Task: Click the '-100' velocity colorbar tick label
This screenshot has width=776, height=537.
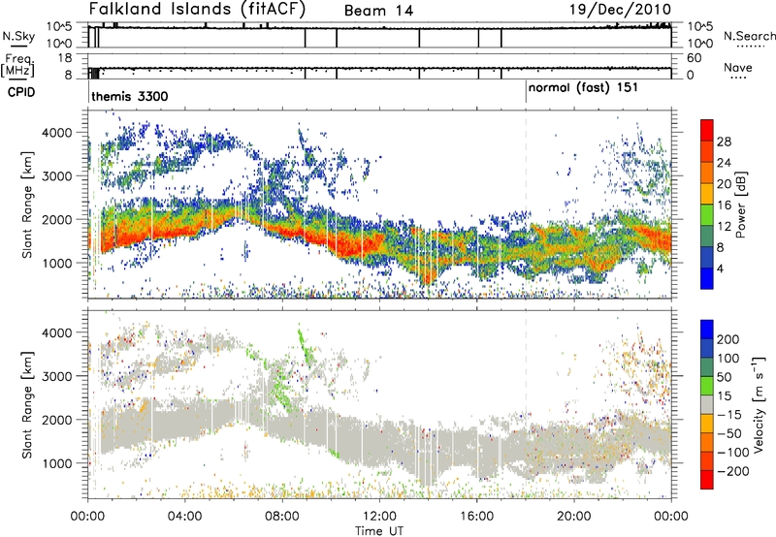Action: tap(732, 453)
